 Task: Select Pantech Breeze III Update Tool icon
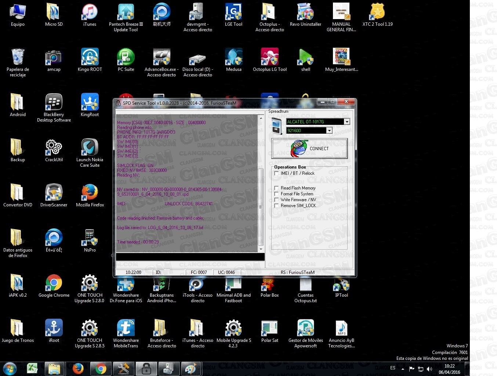[x=126, y=18]
